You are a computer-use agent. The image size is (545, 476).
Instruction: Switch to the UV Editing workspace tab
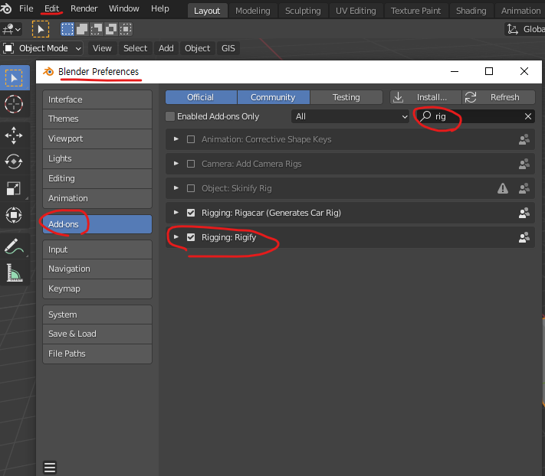356,11
